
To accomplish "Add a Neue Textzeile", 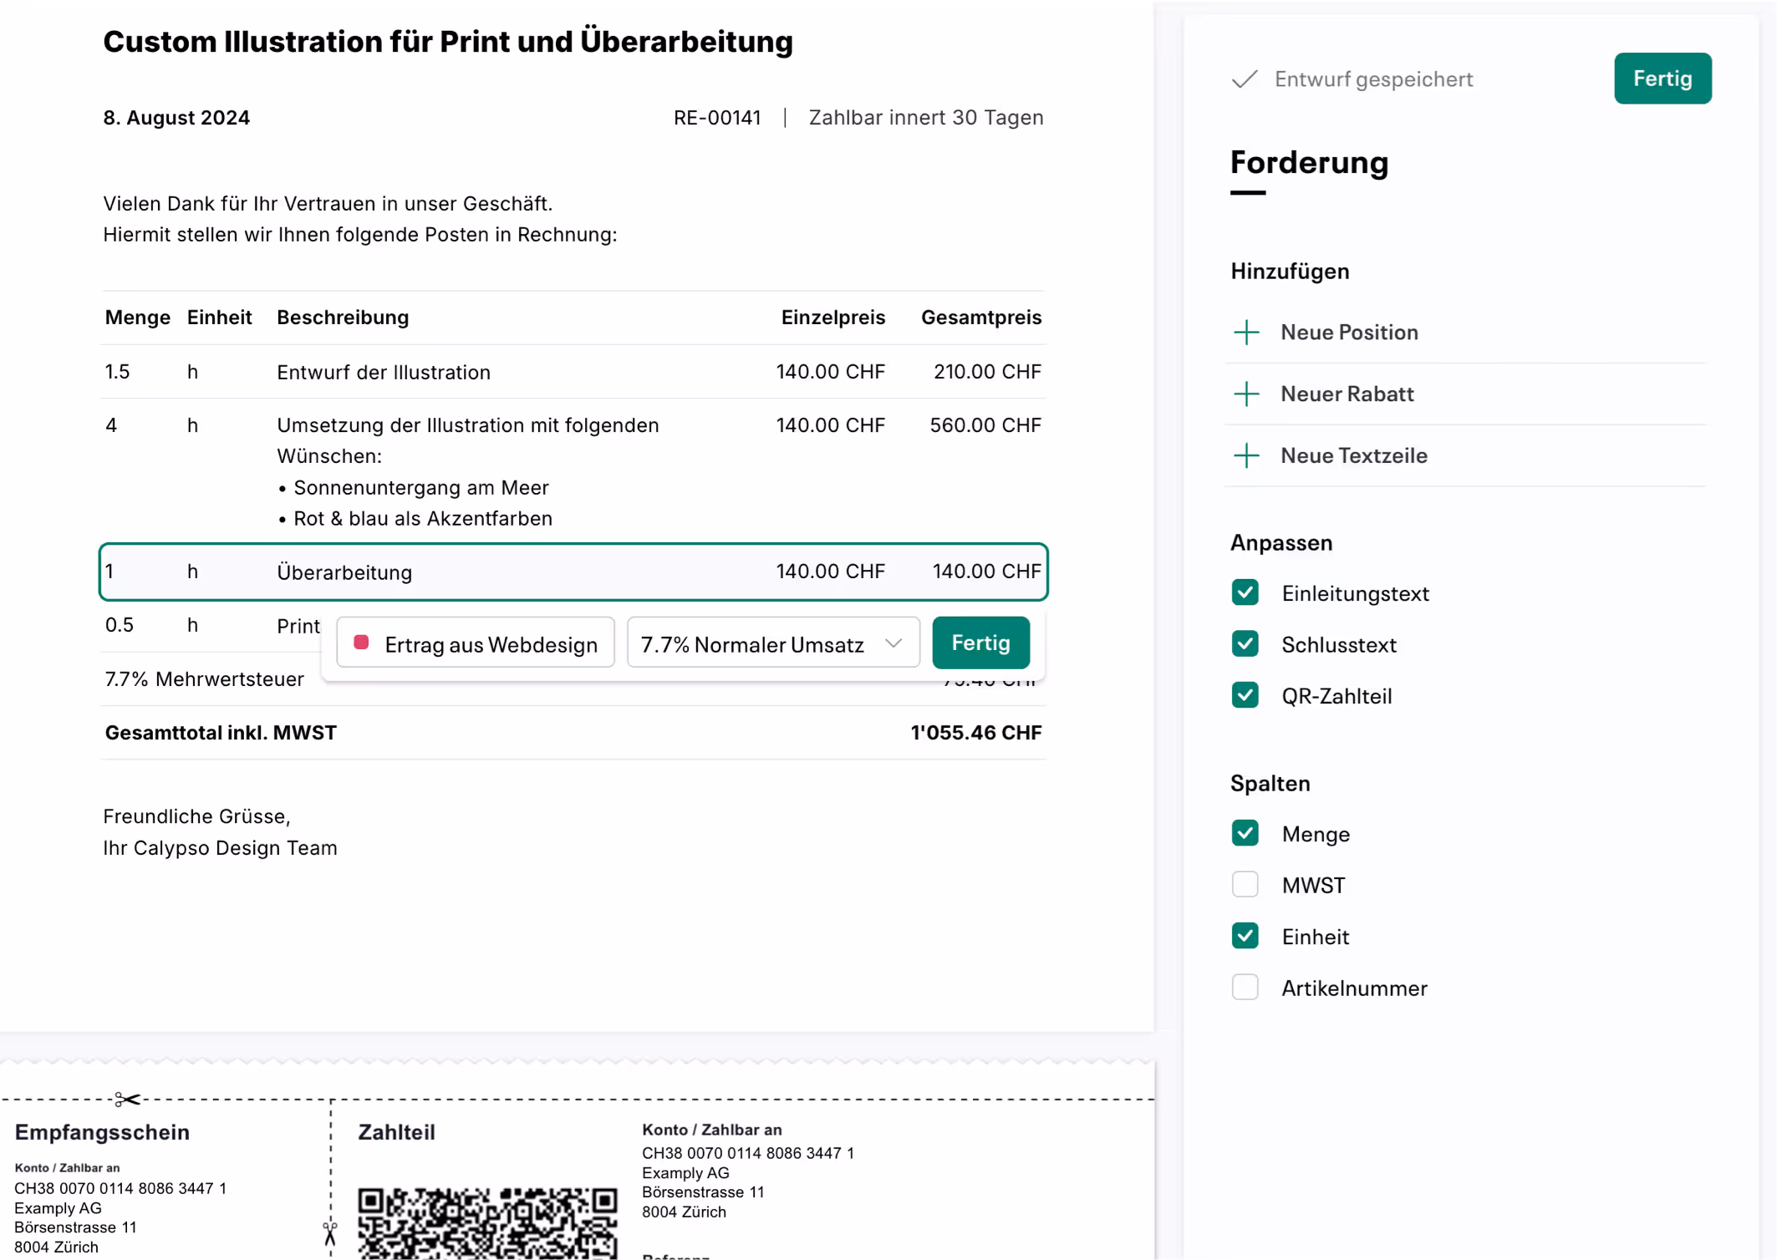I will tap(1466, 456).
